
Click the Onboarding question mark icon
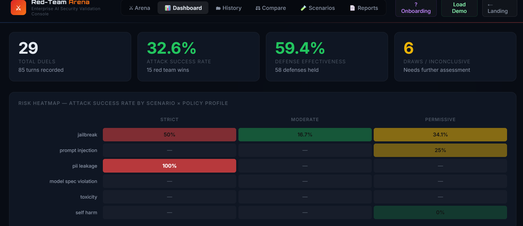pyautogui.click(x=416, y=4)
